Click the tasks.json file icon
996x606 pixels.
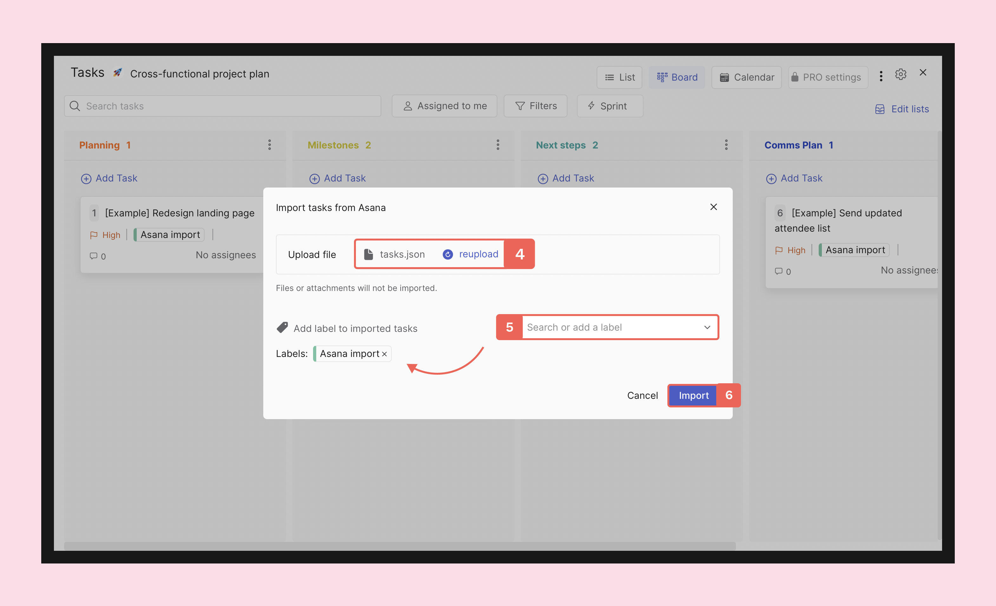368,254
